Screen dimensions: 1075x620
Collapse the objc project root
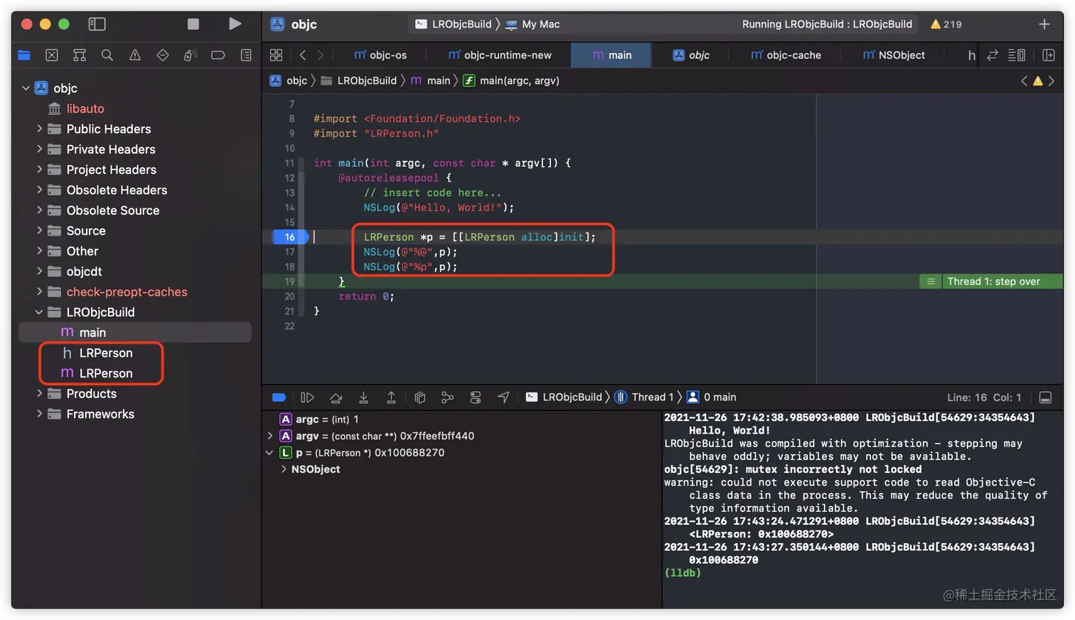(26, 88)
